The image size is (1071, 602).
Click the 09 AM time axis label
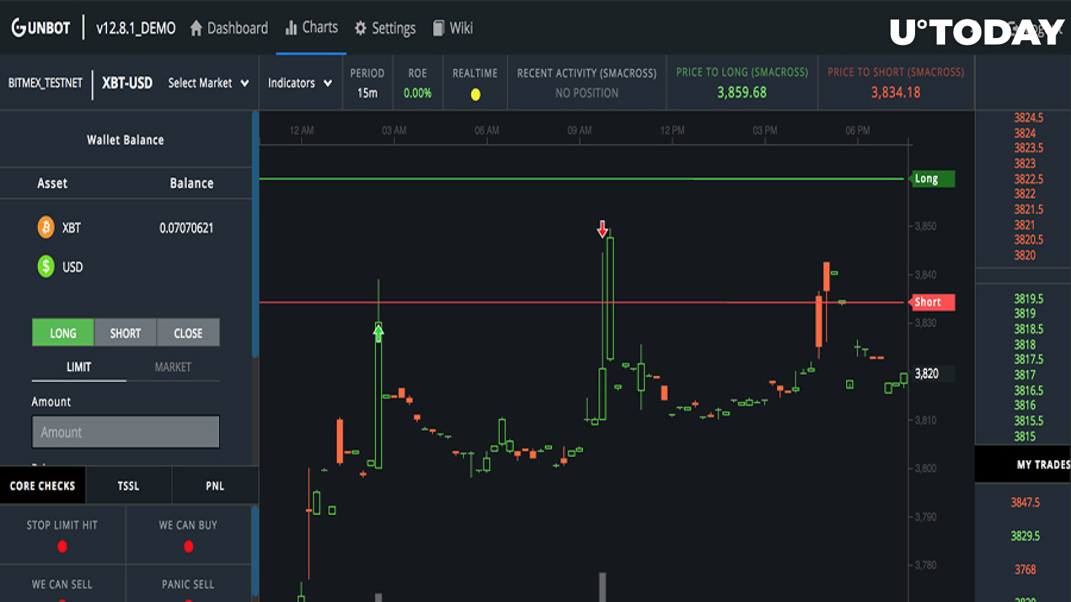click(x=580, y=130)
